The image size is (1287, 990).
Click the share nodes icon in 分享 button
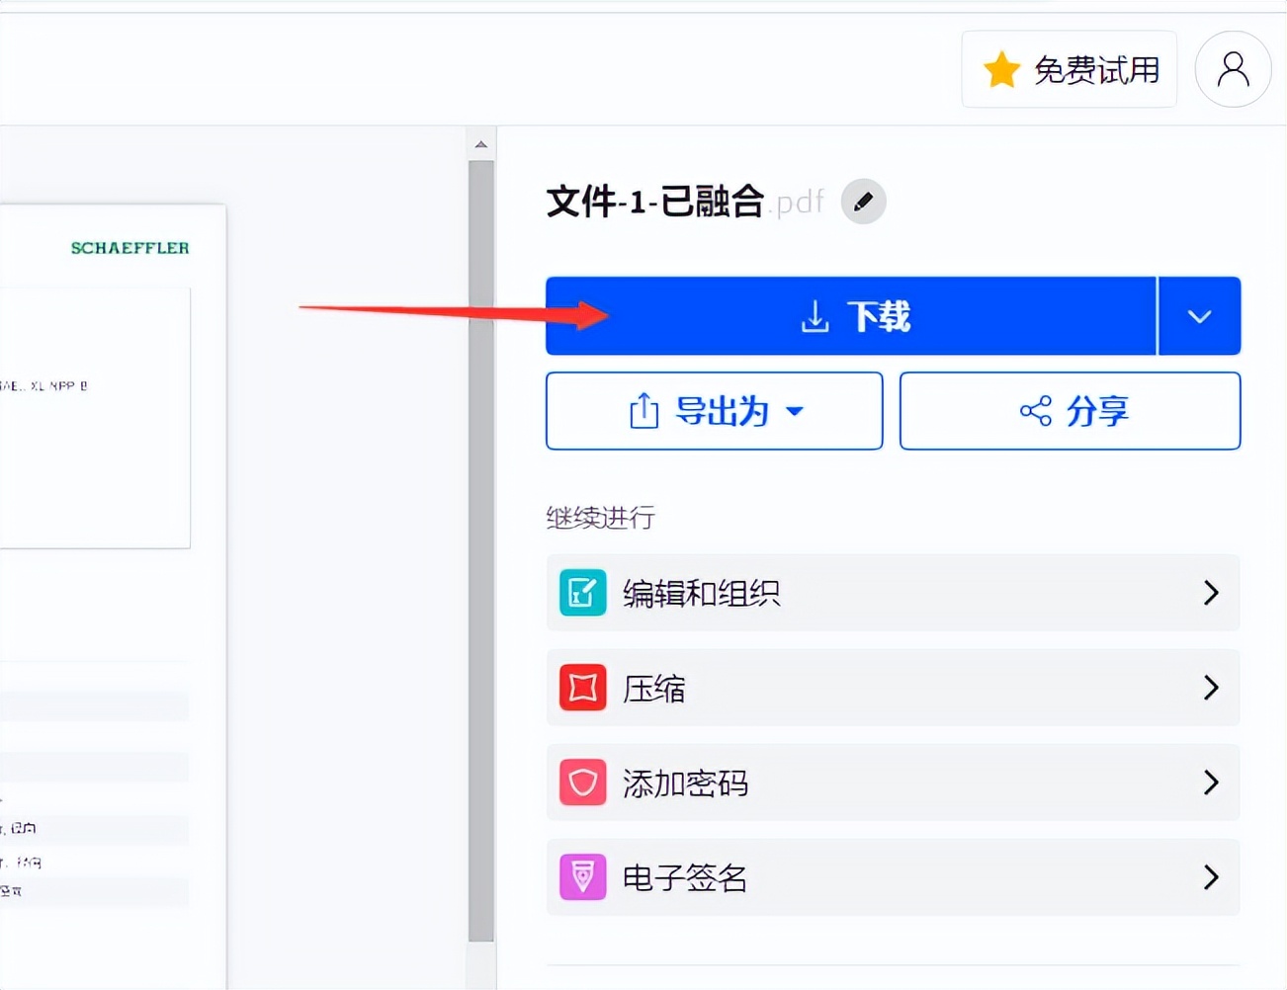[1036, 411]
